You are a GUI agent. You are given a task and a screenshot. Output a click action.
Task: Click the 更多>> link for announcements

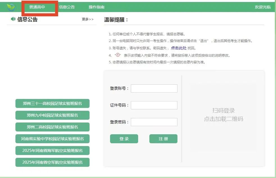click(88, 19)
